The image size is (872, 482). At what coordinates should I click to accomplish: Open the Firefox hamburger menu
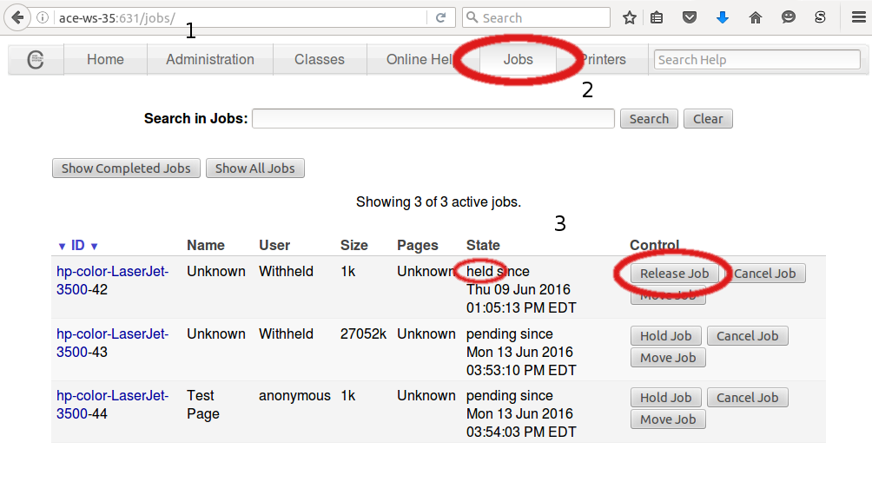click(x=857, y=17)
